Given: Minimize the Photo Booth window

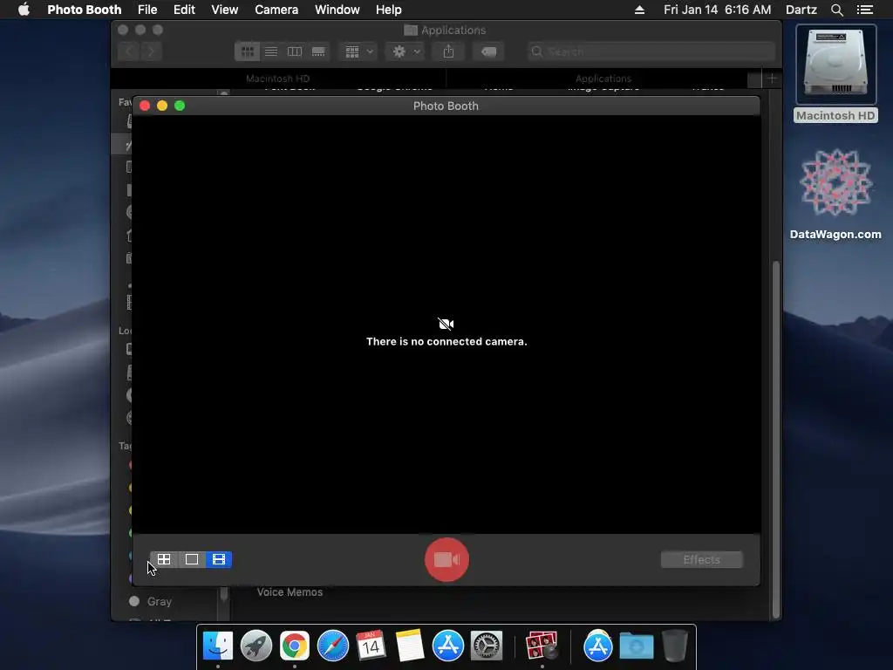Looking at the screenshot, I should click(162, 106).
